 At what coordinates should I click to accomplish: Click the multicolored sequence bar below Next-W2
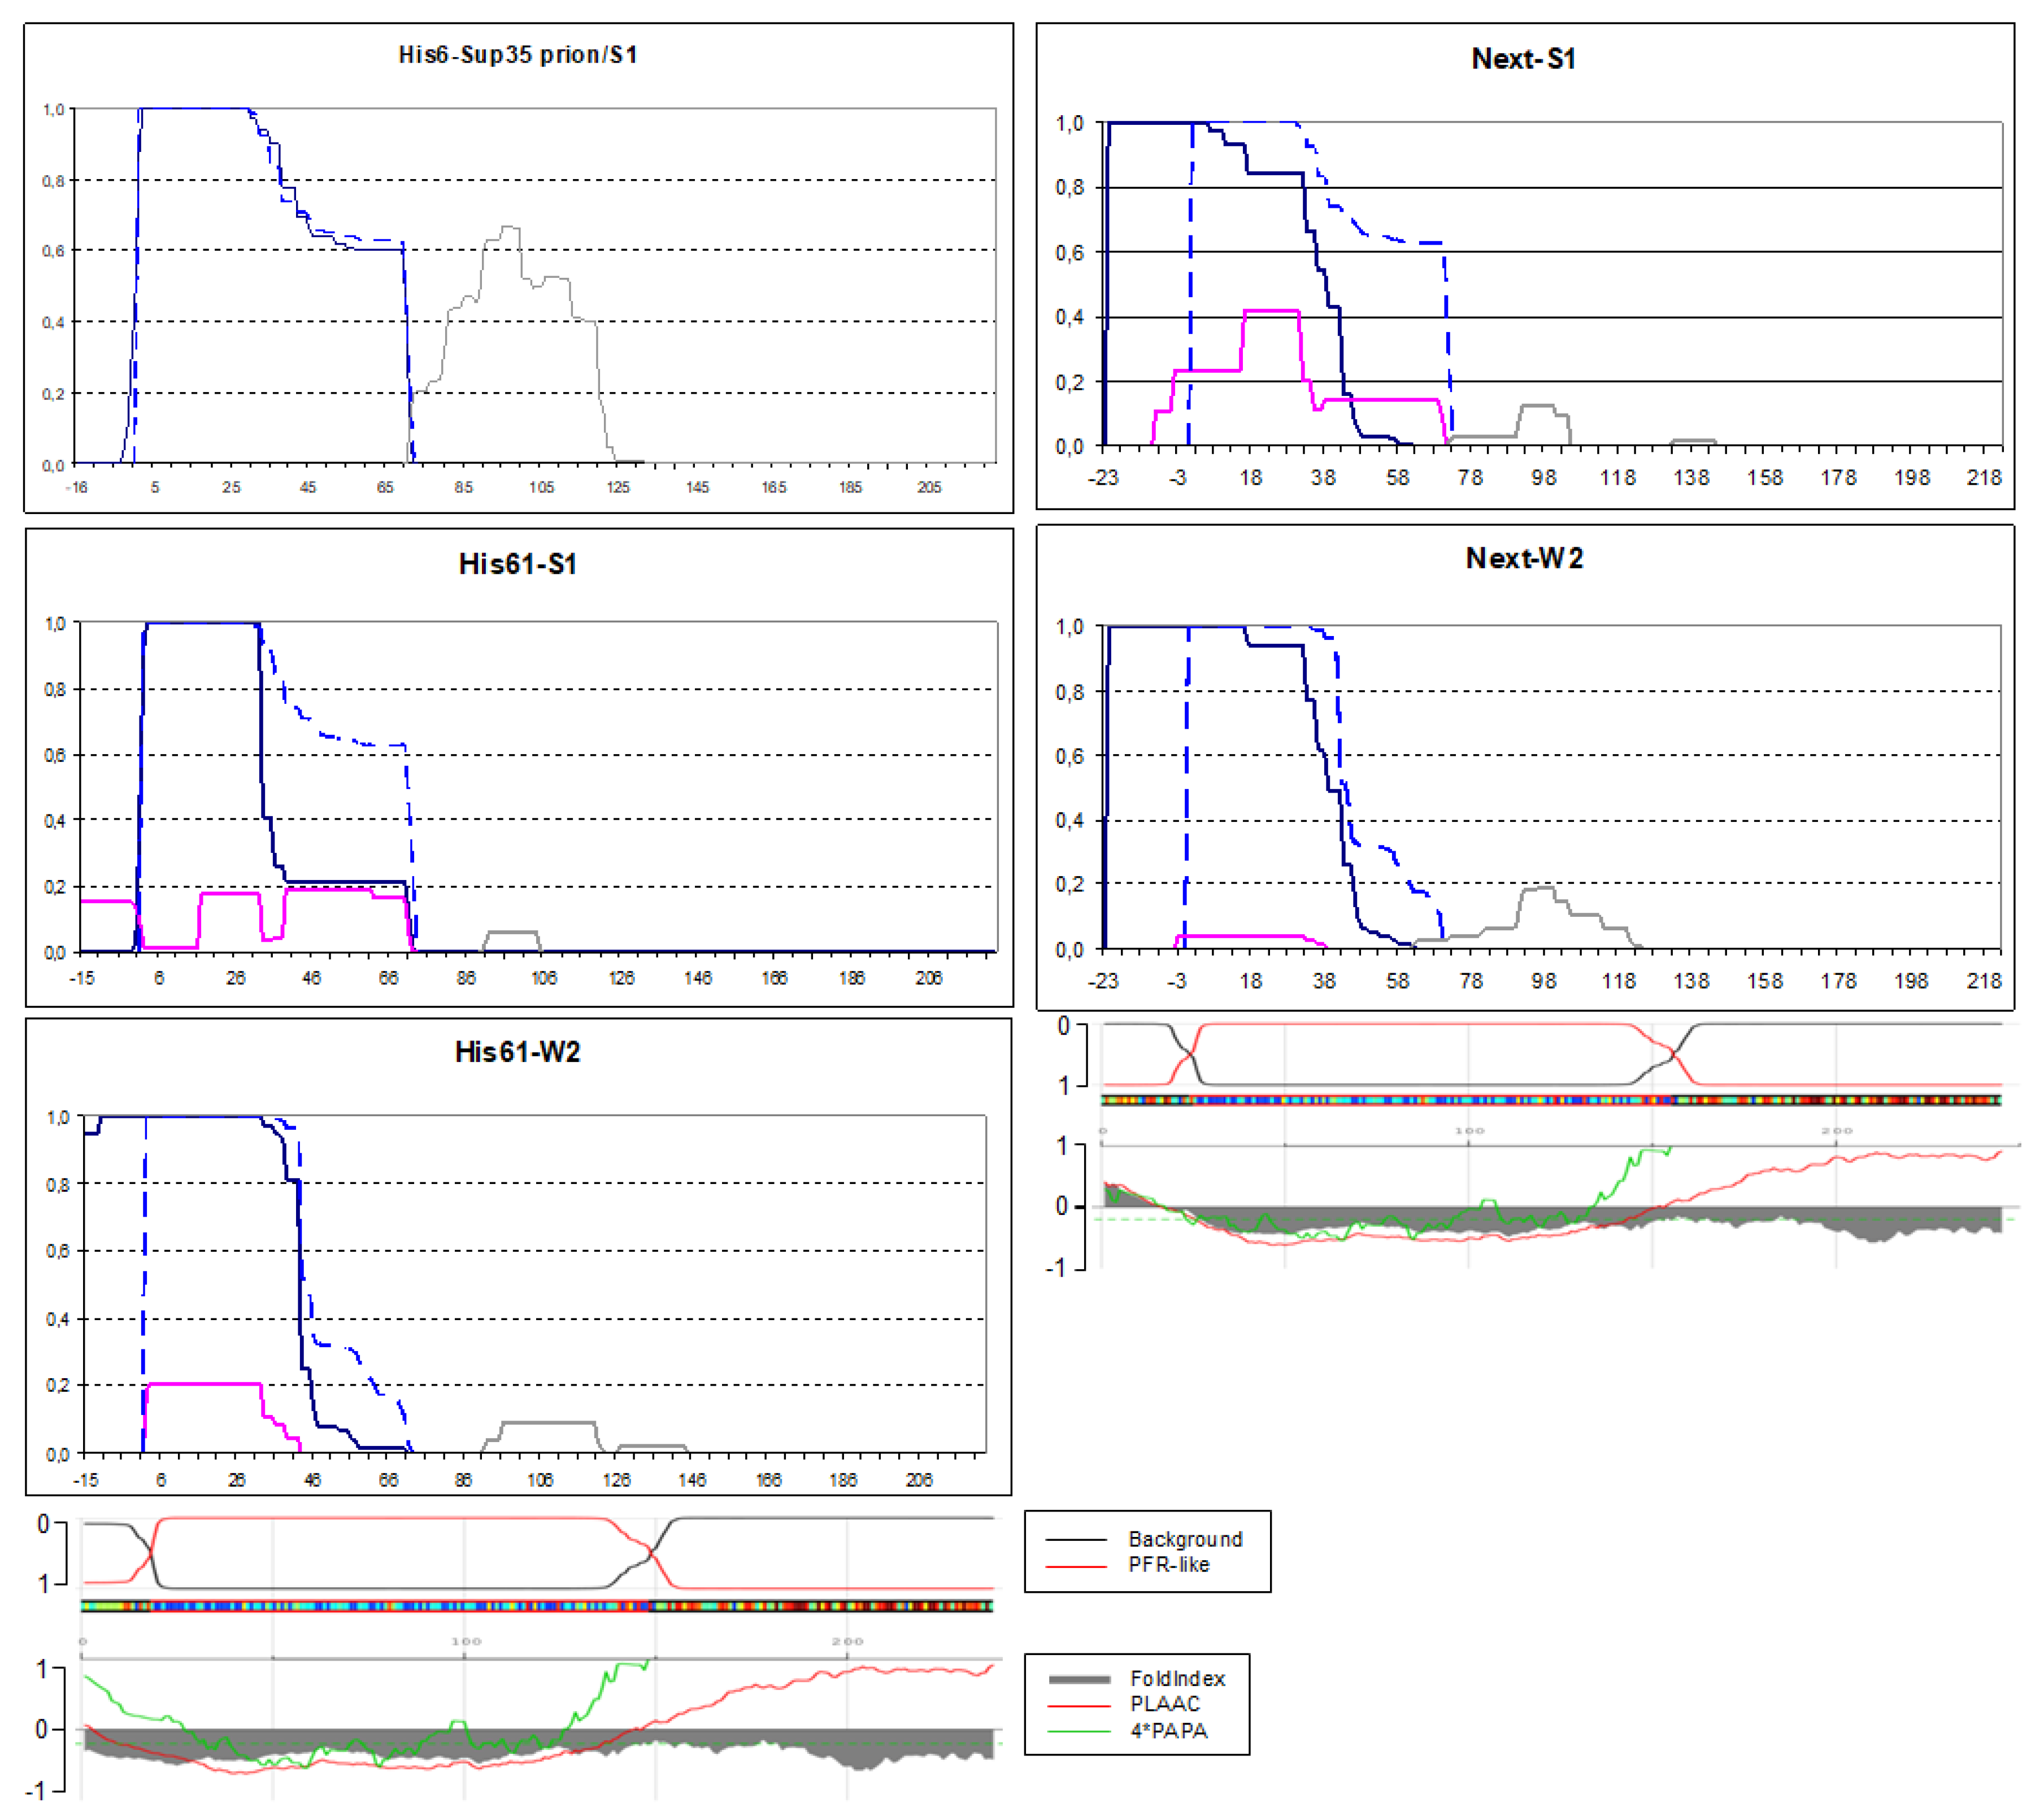point(1550,1100)
